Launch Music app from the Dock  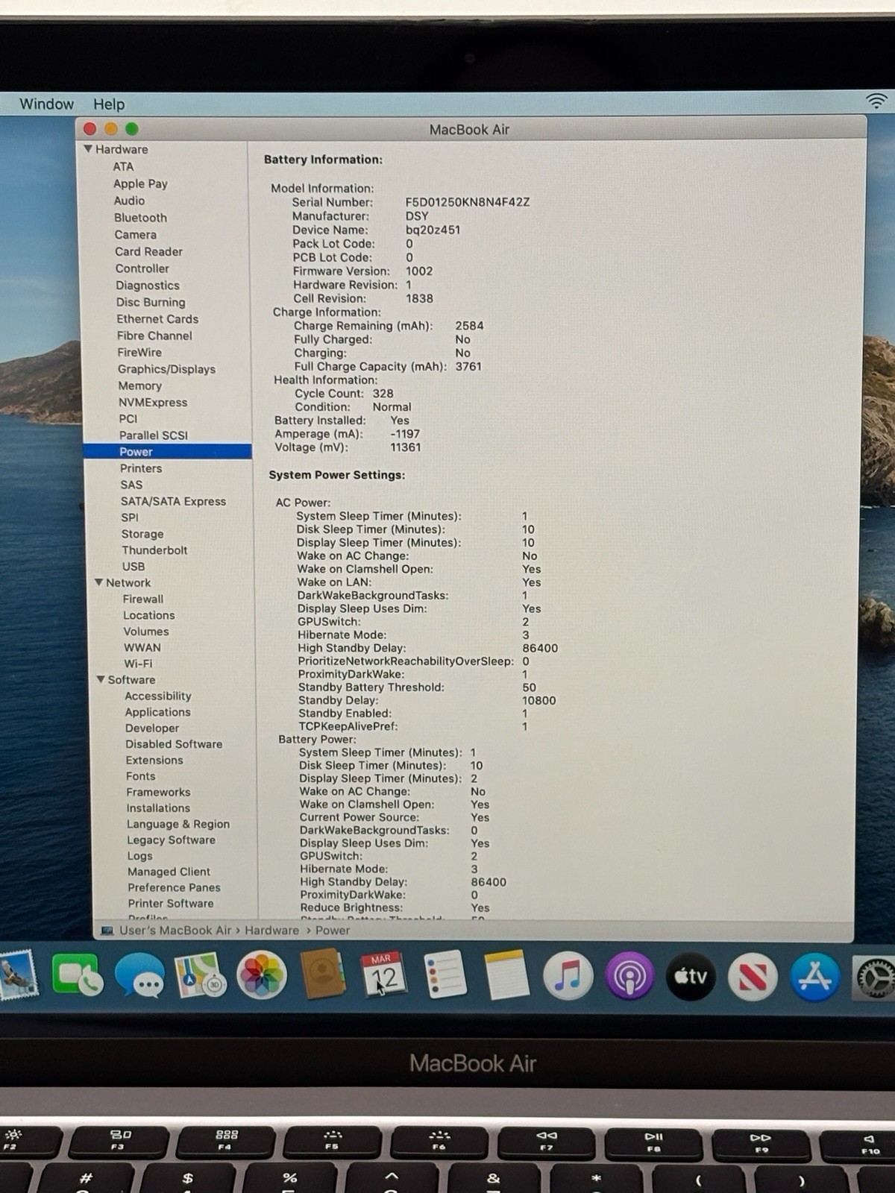coord(568,975)
